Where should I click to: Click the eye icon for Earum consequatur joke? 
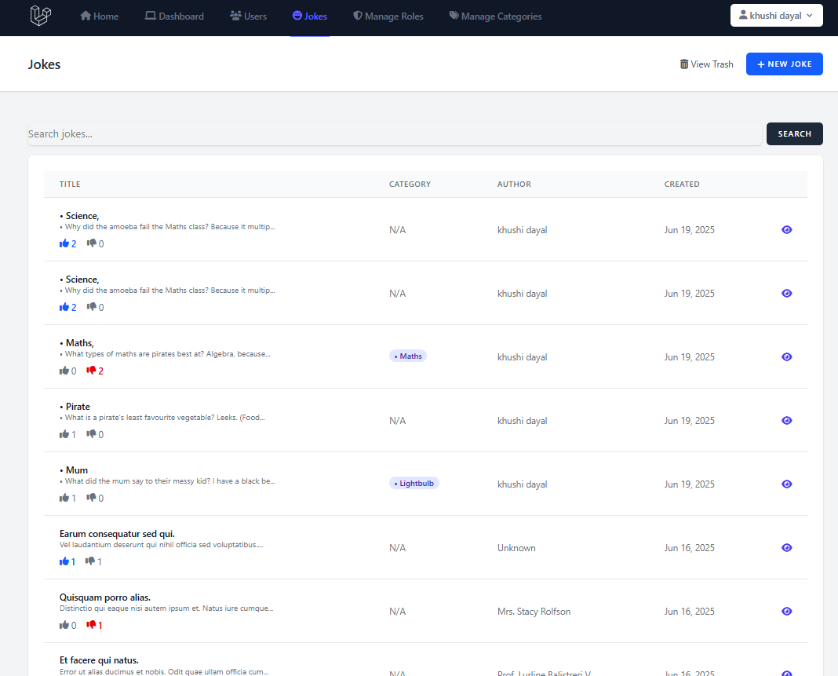tap(786, 548)
